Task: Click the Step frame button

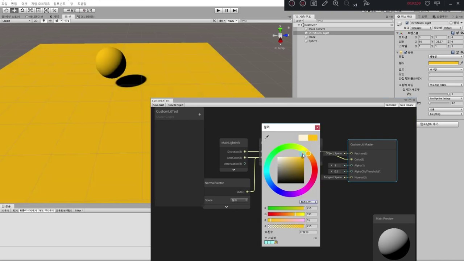Action: pos(235,11)
